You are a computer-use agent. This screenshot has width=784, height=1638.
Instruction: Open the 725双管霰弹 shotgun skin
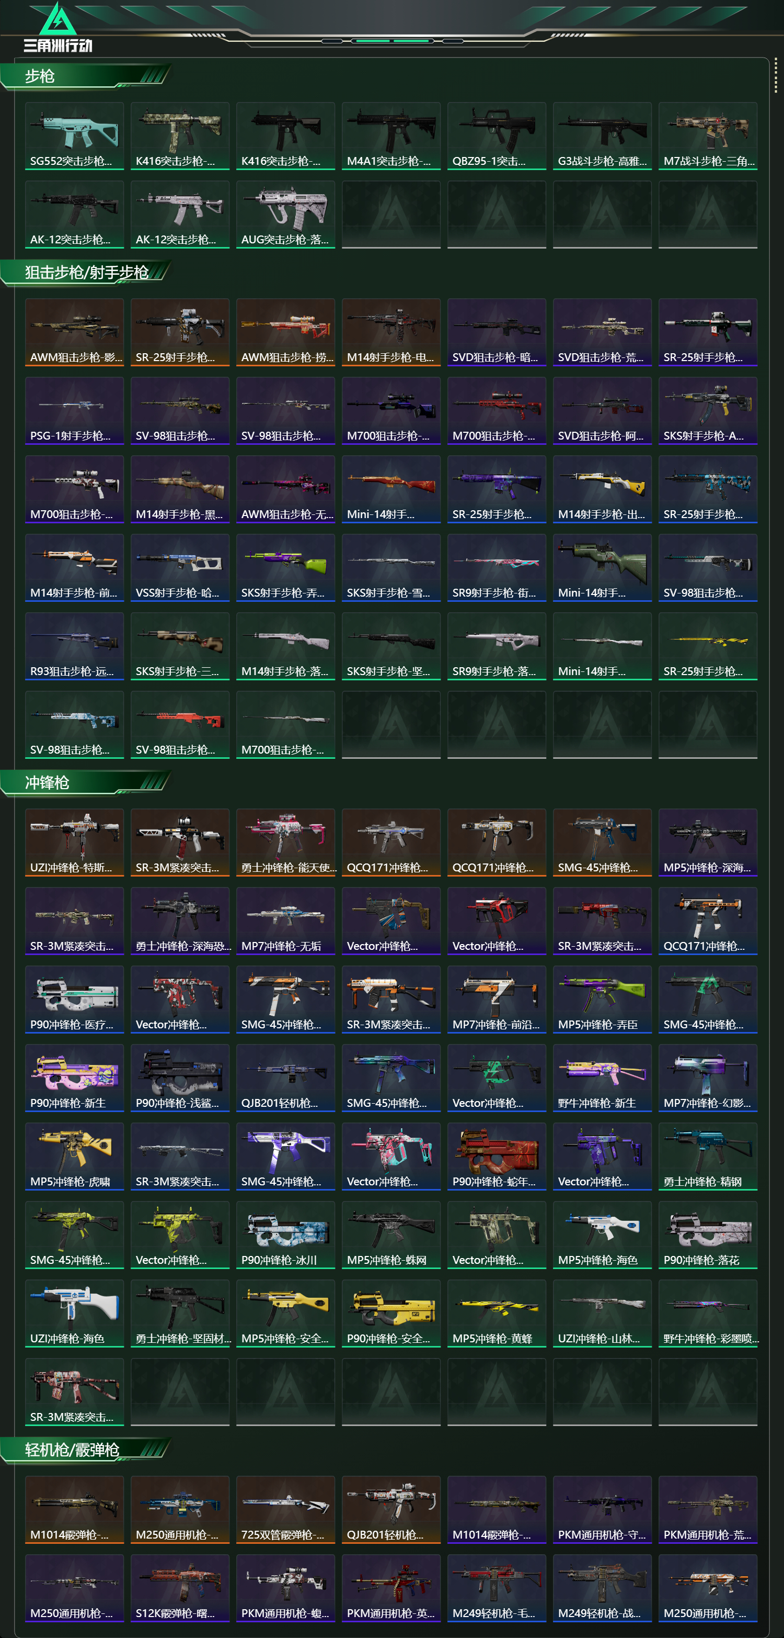pyautogui.click(x=286, y=1510)
